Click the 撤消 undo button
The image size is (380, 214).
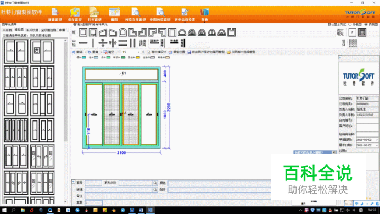coord(77,52)
